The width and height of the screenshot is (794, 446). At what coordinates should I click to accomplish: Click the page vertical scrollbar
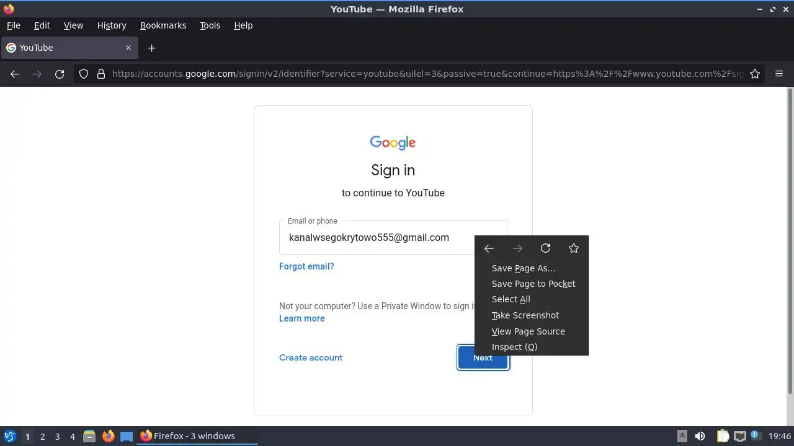tap(790, 240)
